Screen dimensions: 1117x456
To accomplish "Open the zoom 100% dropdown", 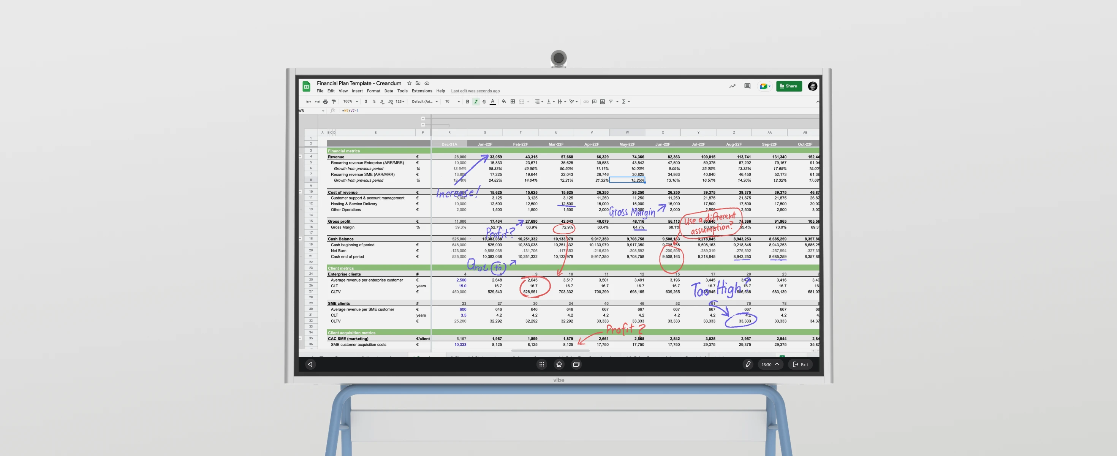I will click(x=350, y=101).
